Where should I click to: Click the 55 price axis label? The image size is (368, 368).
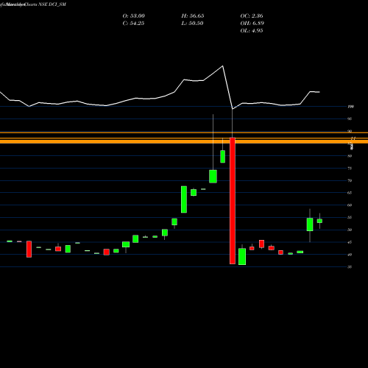click(x=350, y=217)
